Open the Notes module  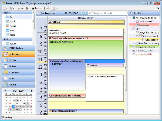coord(18,66)
